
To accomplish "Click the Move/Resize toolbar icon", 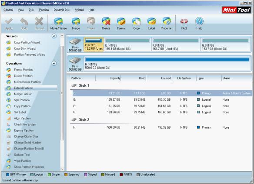I will pos(58,24).
